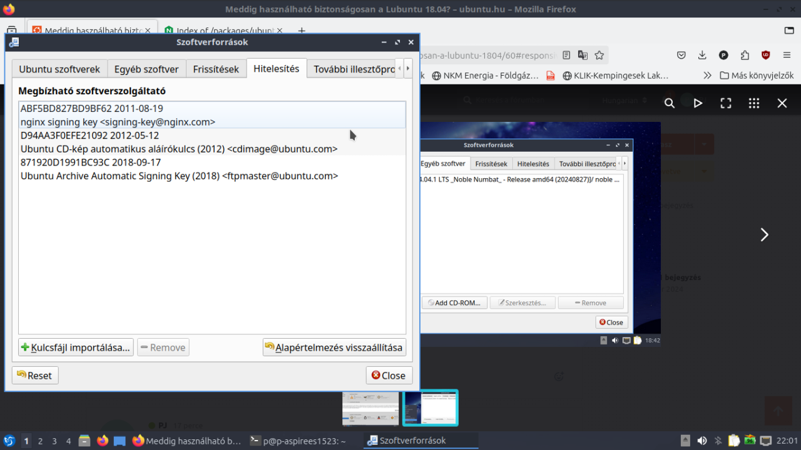Image resolution: width=801 pixels, height=450 pixels.
Task: Go to next image in lightbox
Action: (x=764, y=234)
